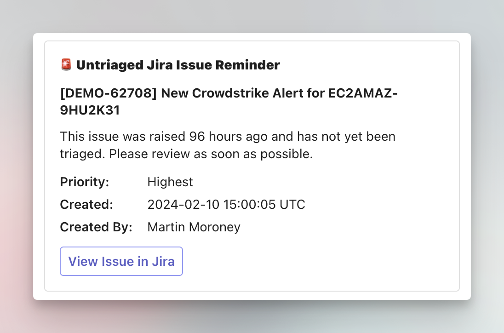Click the 2024-02-10 creation date
Screen dimensions: 504x333
tap(183, 205)
